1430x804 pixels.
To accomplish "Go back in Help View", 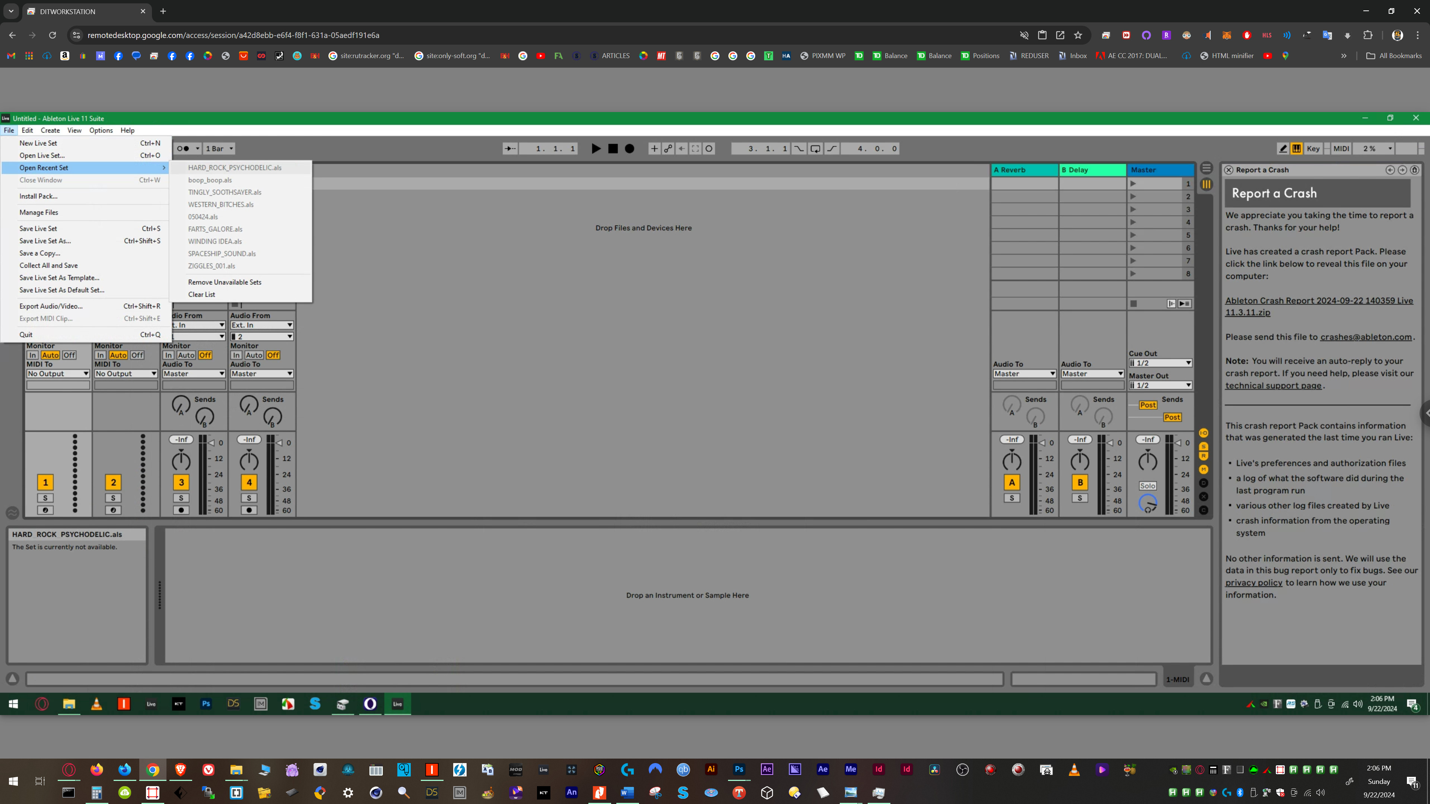I will click(1390, 170).
